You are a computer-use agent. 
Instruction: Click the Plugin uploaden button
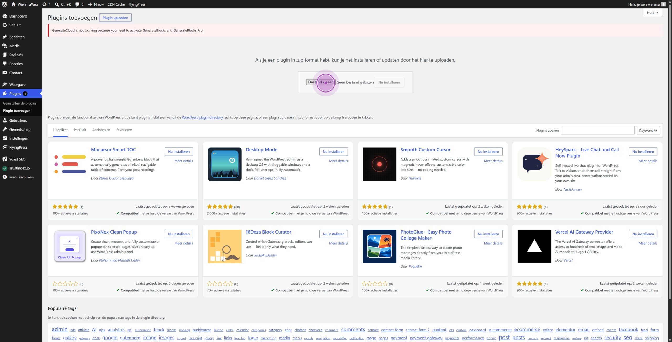point(115,18)
